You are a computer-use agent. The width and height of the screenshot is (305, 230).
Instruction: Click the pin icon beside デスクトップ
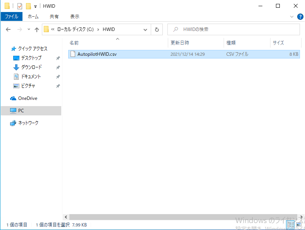click(x=58, y=58)
